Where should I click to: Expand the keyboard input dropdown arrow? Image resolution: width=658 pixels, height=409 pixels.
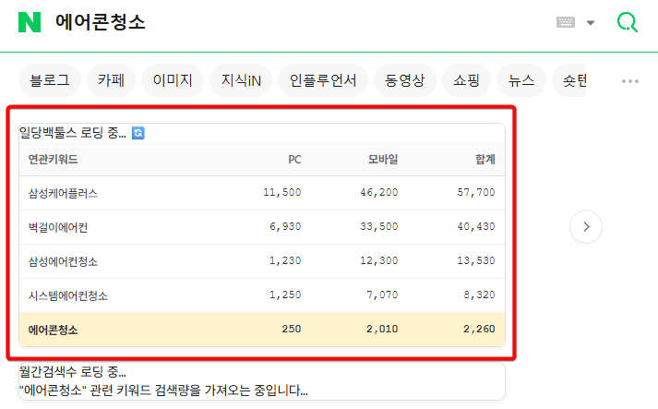point(591,23)
